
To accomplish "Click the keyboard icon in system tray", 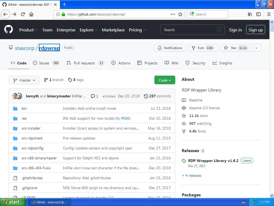I will click(x=243, y=202).
